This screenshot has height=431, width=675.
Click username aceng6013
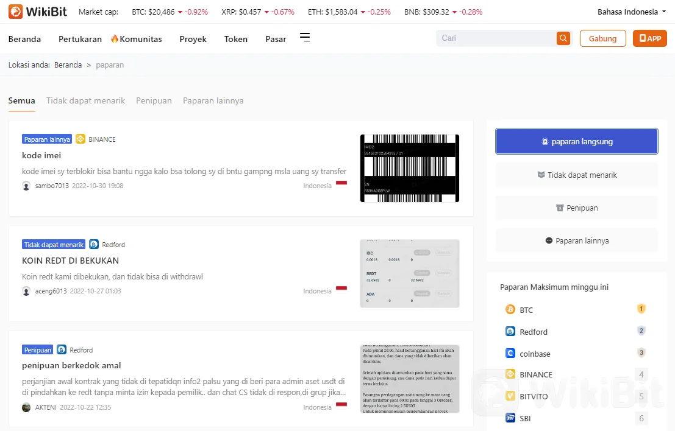pyautogui.click(x=51, y=291)
